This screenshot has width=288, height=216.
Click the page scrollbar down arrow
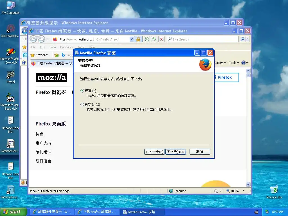coord(248,184)
